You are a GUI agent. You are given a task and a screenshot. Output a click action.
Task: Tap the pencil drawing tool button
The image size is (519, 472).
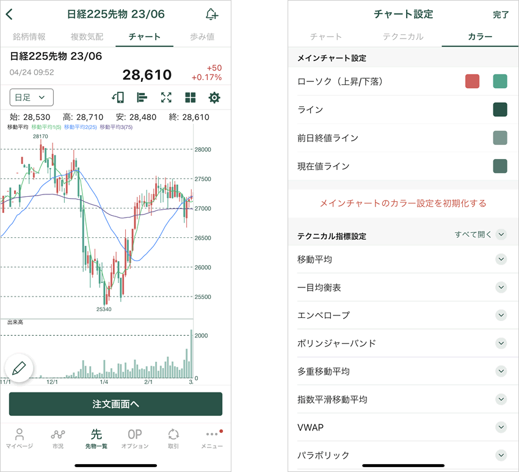(19, 368)
